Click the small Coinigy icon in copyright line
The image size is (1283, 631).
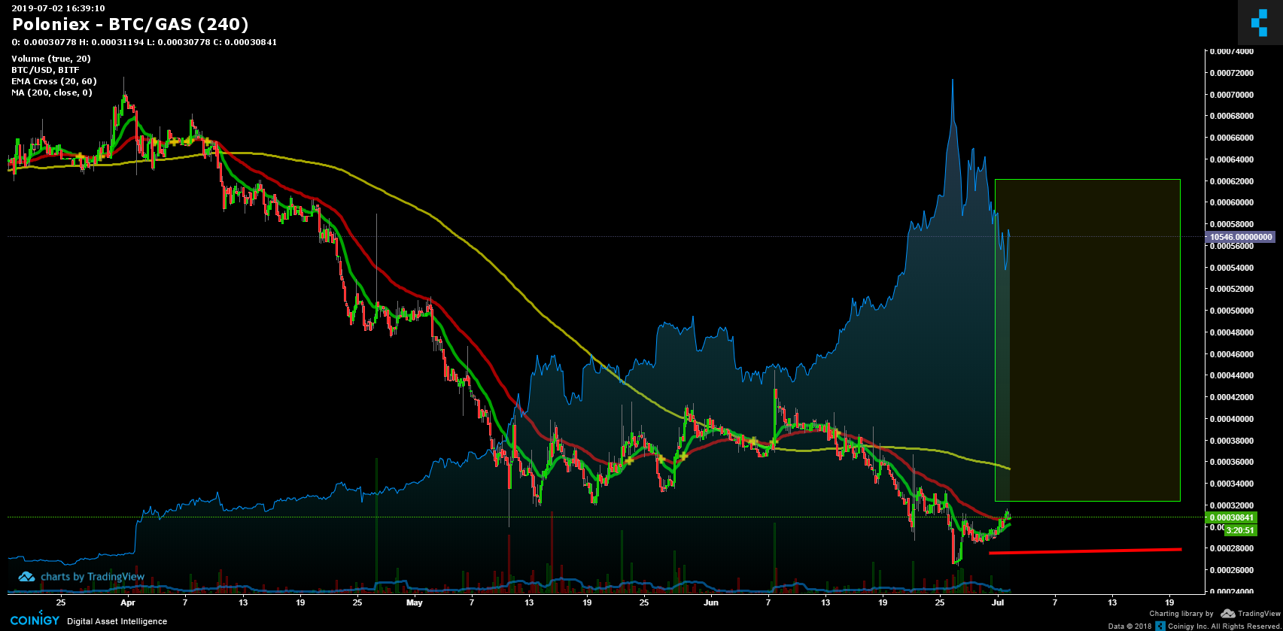click(x=1160, y=626)
